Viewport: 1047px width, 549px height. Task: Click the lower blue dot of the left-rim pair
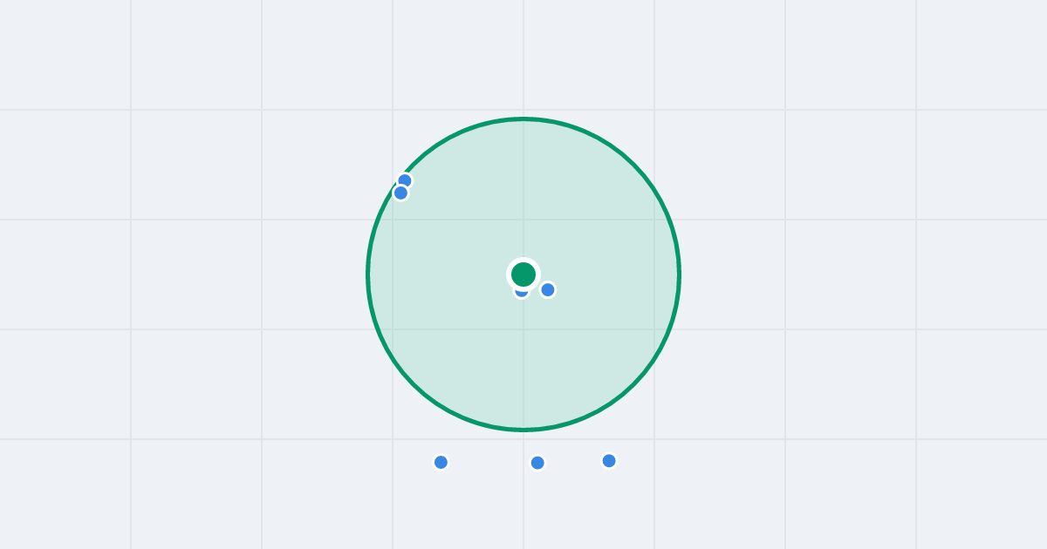pyautogui.click(x=400, y=193)
